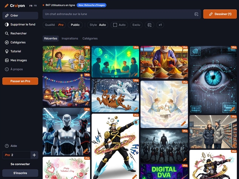This screenshot has width=239, height=179.
Task: Open the aspect ratio Auto selector
Action: [119, 25]
